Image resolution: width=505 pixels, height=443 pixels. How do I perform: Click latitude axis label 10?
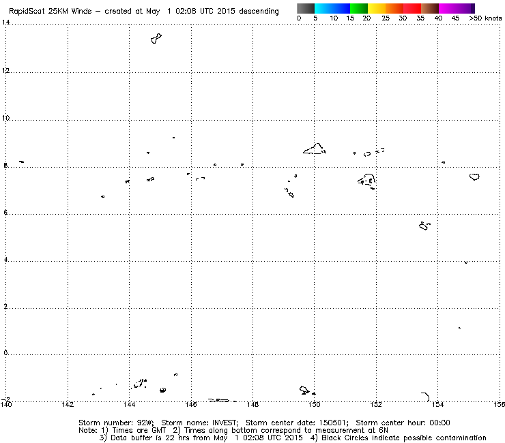click(5, 118)
